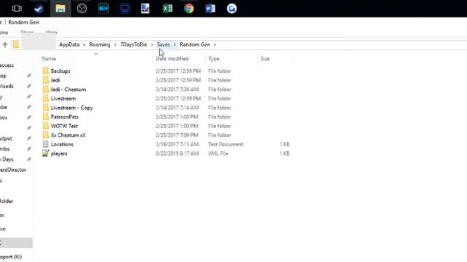
Task: Expand chevron after Roaming breadcrumb
Action: pos(115,45)
